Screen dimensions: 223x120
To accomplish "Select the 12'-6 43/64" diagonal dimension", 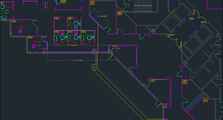I will [x=102, y=16].
